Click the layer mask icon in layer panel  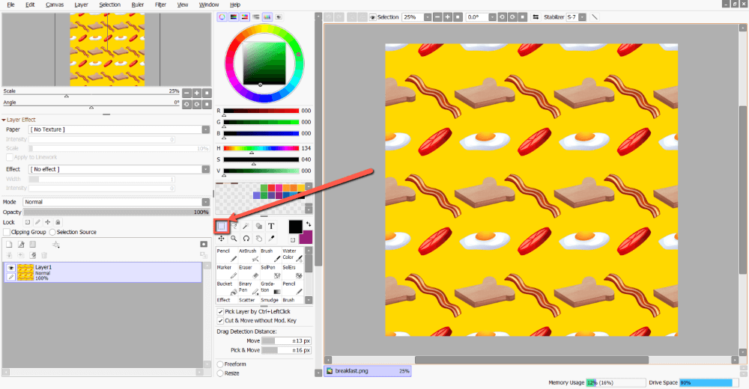point(204,245)
